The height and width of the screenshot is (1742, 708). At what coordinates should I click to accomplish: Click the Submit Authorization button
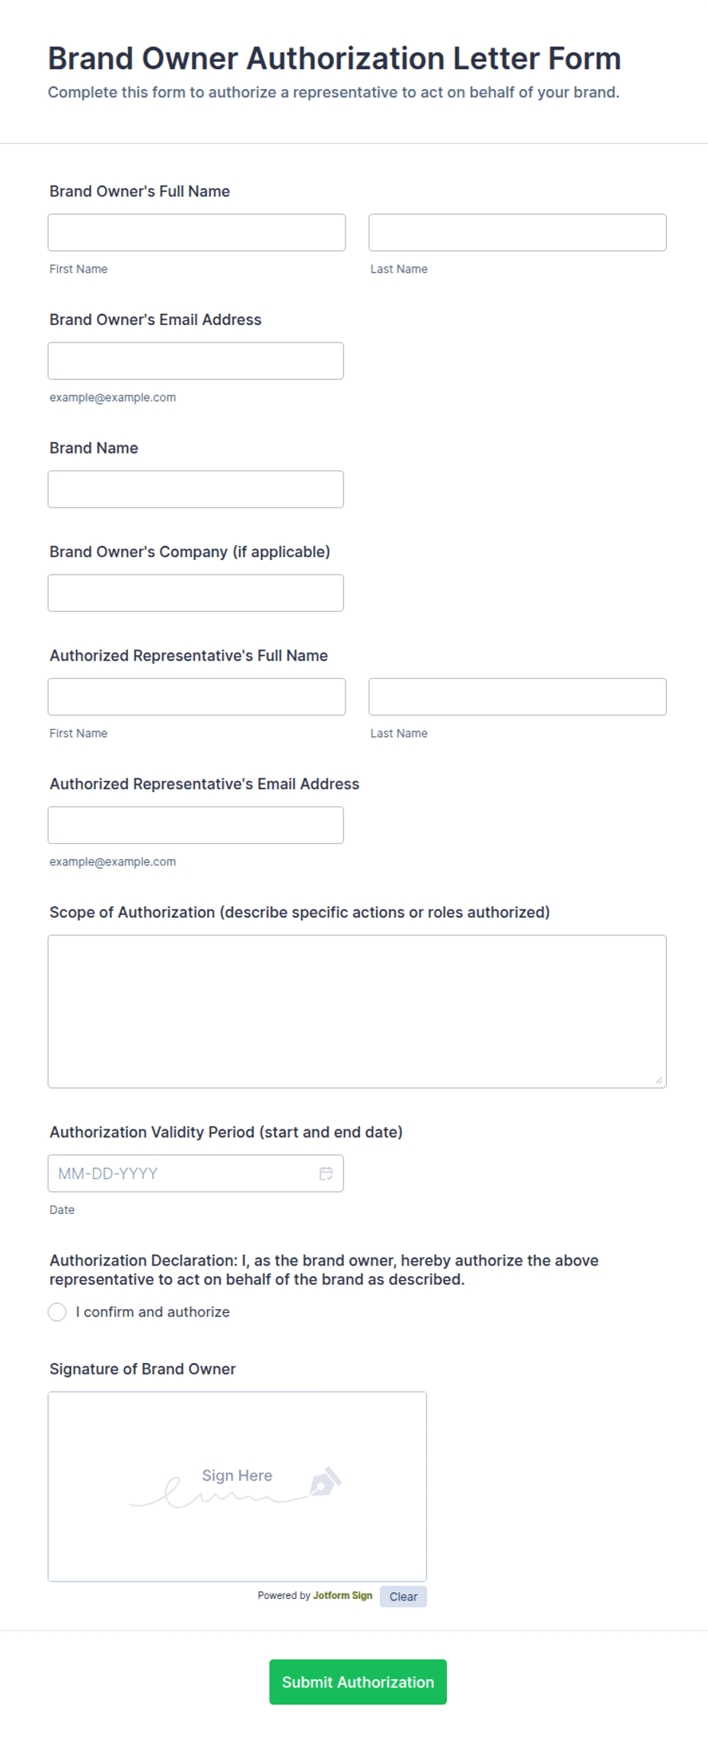coord(358,1682)
